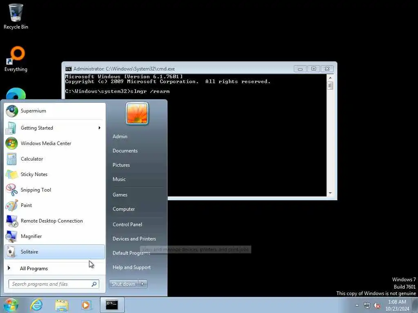Click the search magnifier icon

(94, 284)
